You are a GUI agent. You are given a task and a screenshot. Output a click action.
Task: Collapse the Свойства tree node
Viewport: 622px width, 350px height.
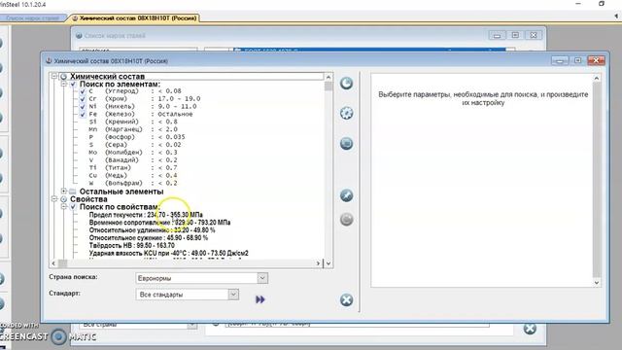pos(54,198)
